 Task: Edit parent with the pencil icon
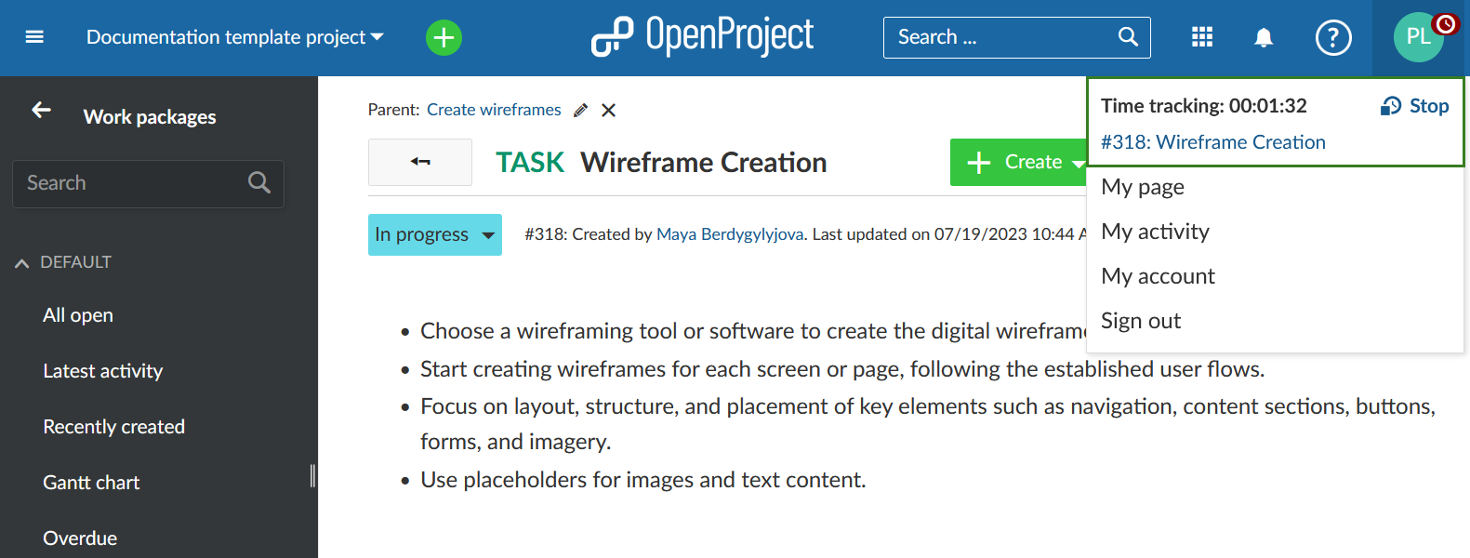click(580, 111)
